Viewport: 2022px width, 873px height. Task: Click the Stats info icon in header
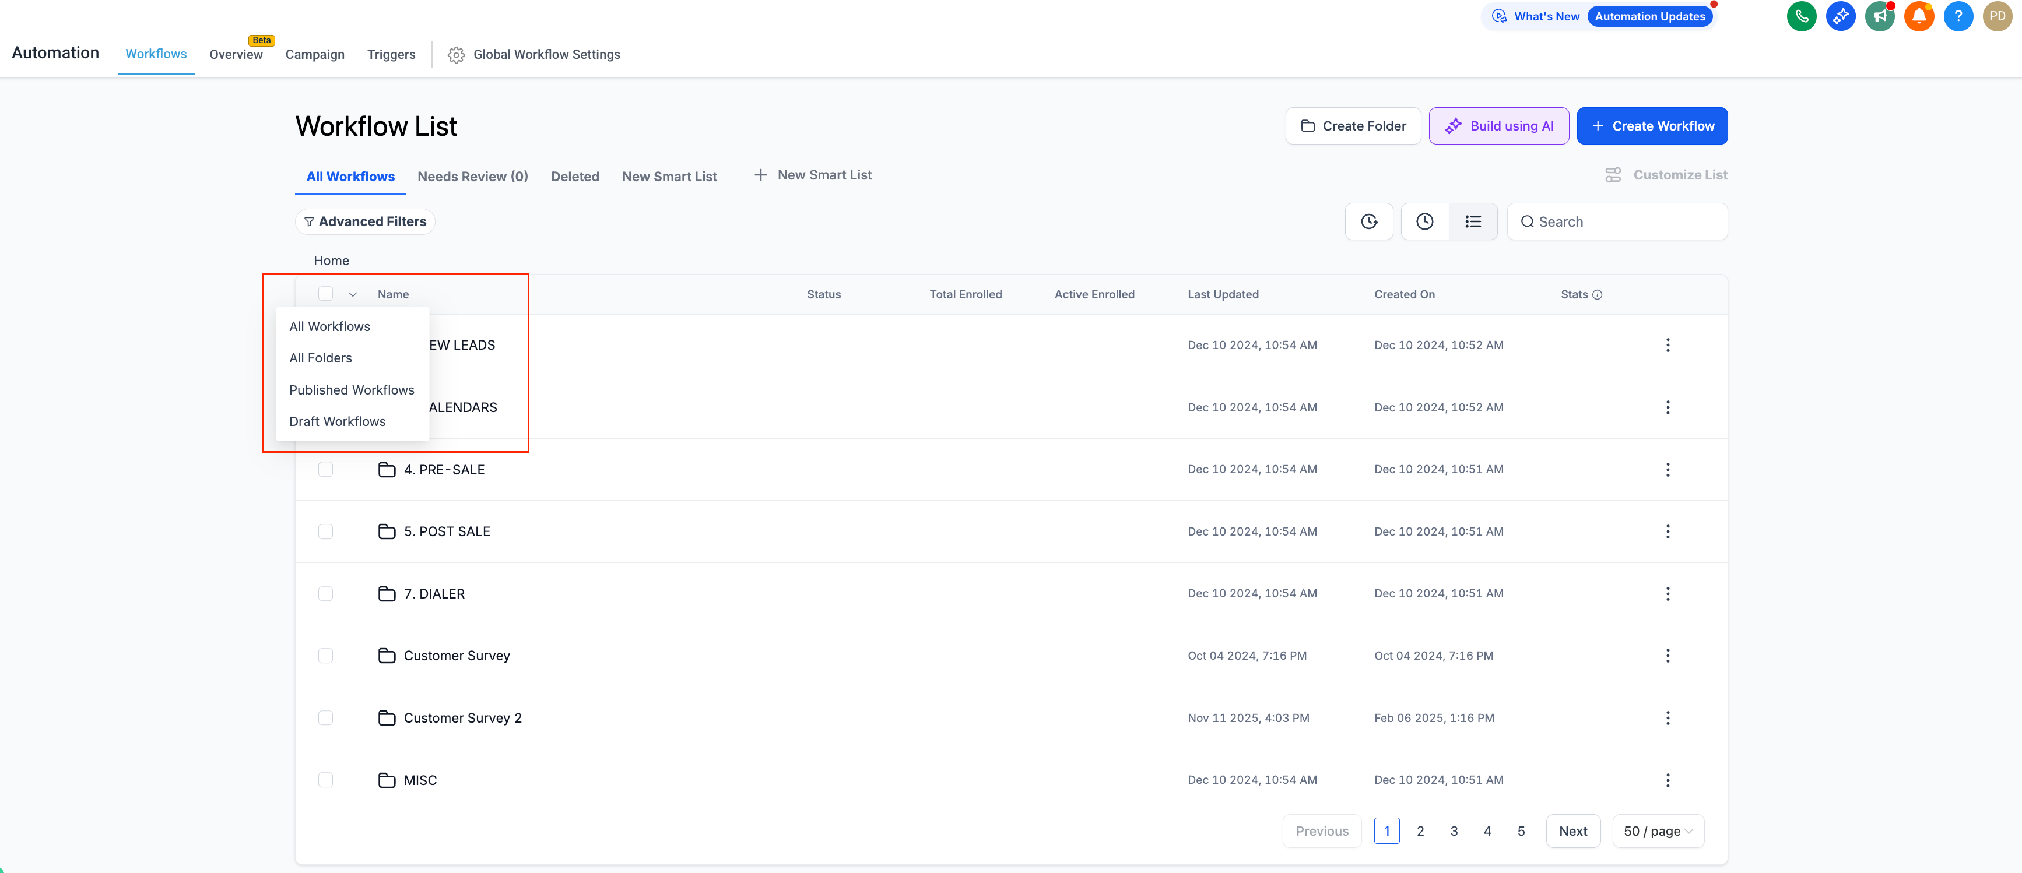pos(1598,295)
